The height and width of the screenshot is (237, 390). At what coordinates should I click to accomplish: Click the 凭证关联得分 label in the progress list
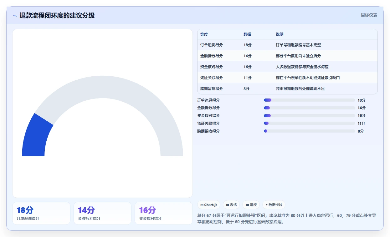point(208,123)
